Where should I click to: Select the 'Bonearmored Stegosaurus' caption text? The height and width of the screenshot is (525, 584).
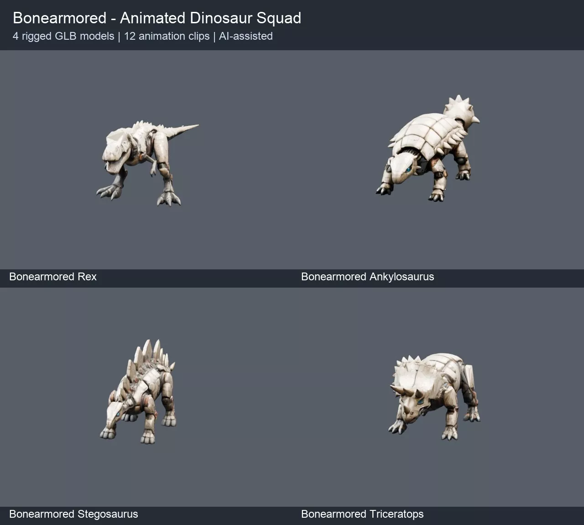point(73,514)
